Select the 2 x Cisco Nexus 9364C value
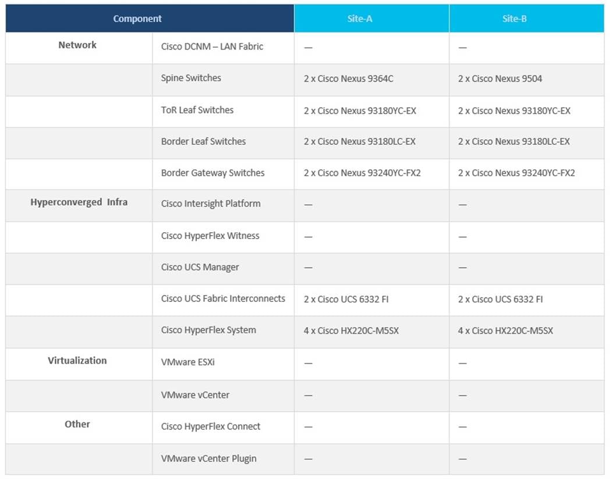This screenshot has height=480, width=612. point(349,79)
